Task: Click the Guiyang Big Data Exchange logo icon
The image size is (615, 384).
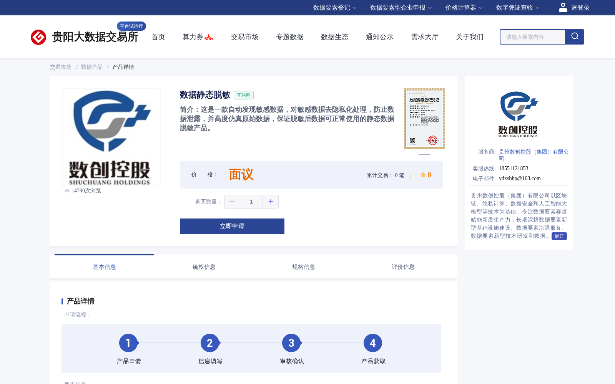Action: tap(38, 37)
